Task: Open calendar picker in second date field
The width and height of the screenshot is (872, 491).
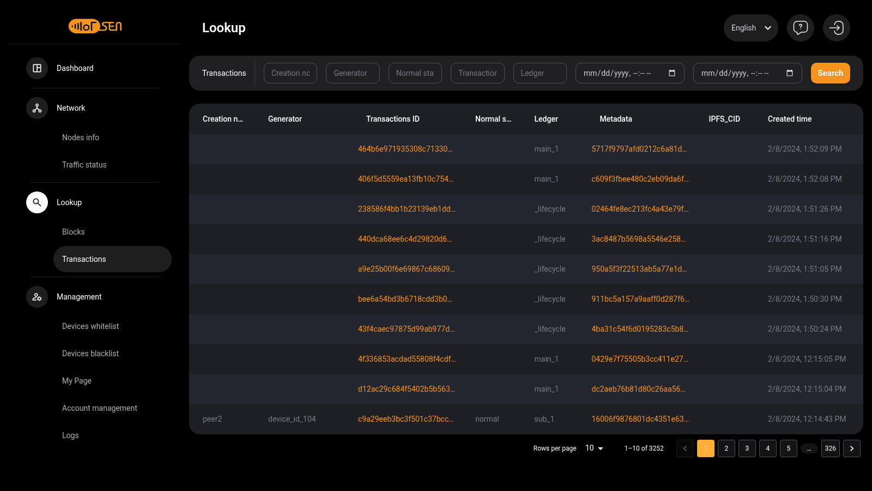Action: pos(790,73)
